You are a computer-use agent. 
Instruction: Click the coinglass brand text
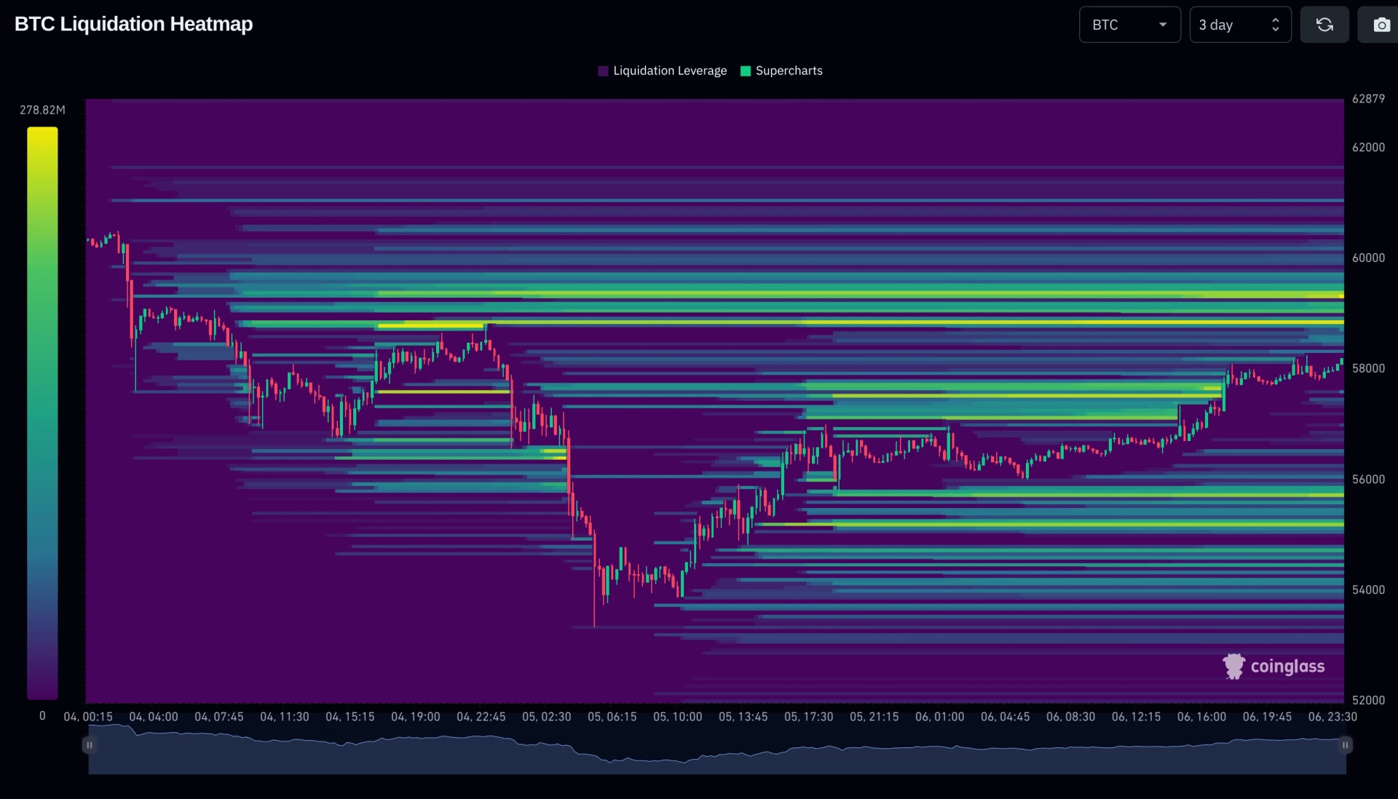click(1287, 666)
